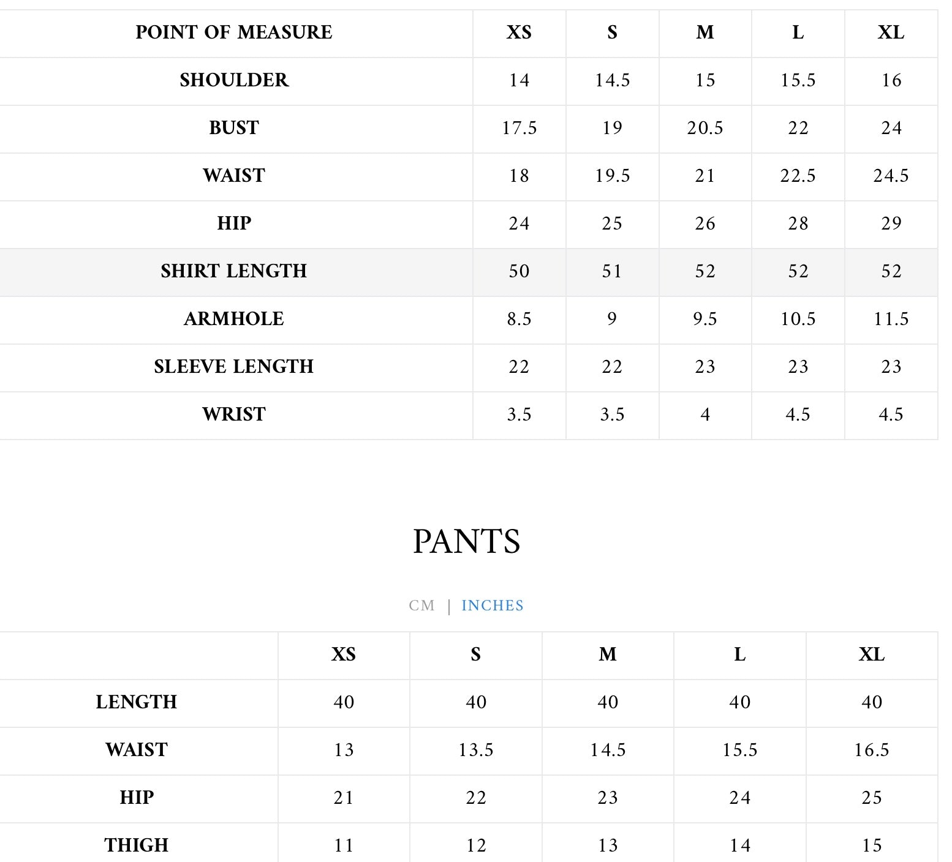Select the SHIRT LENGTH row label

tap(234, 271)
